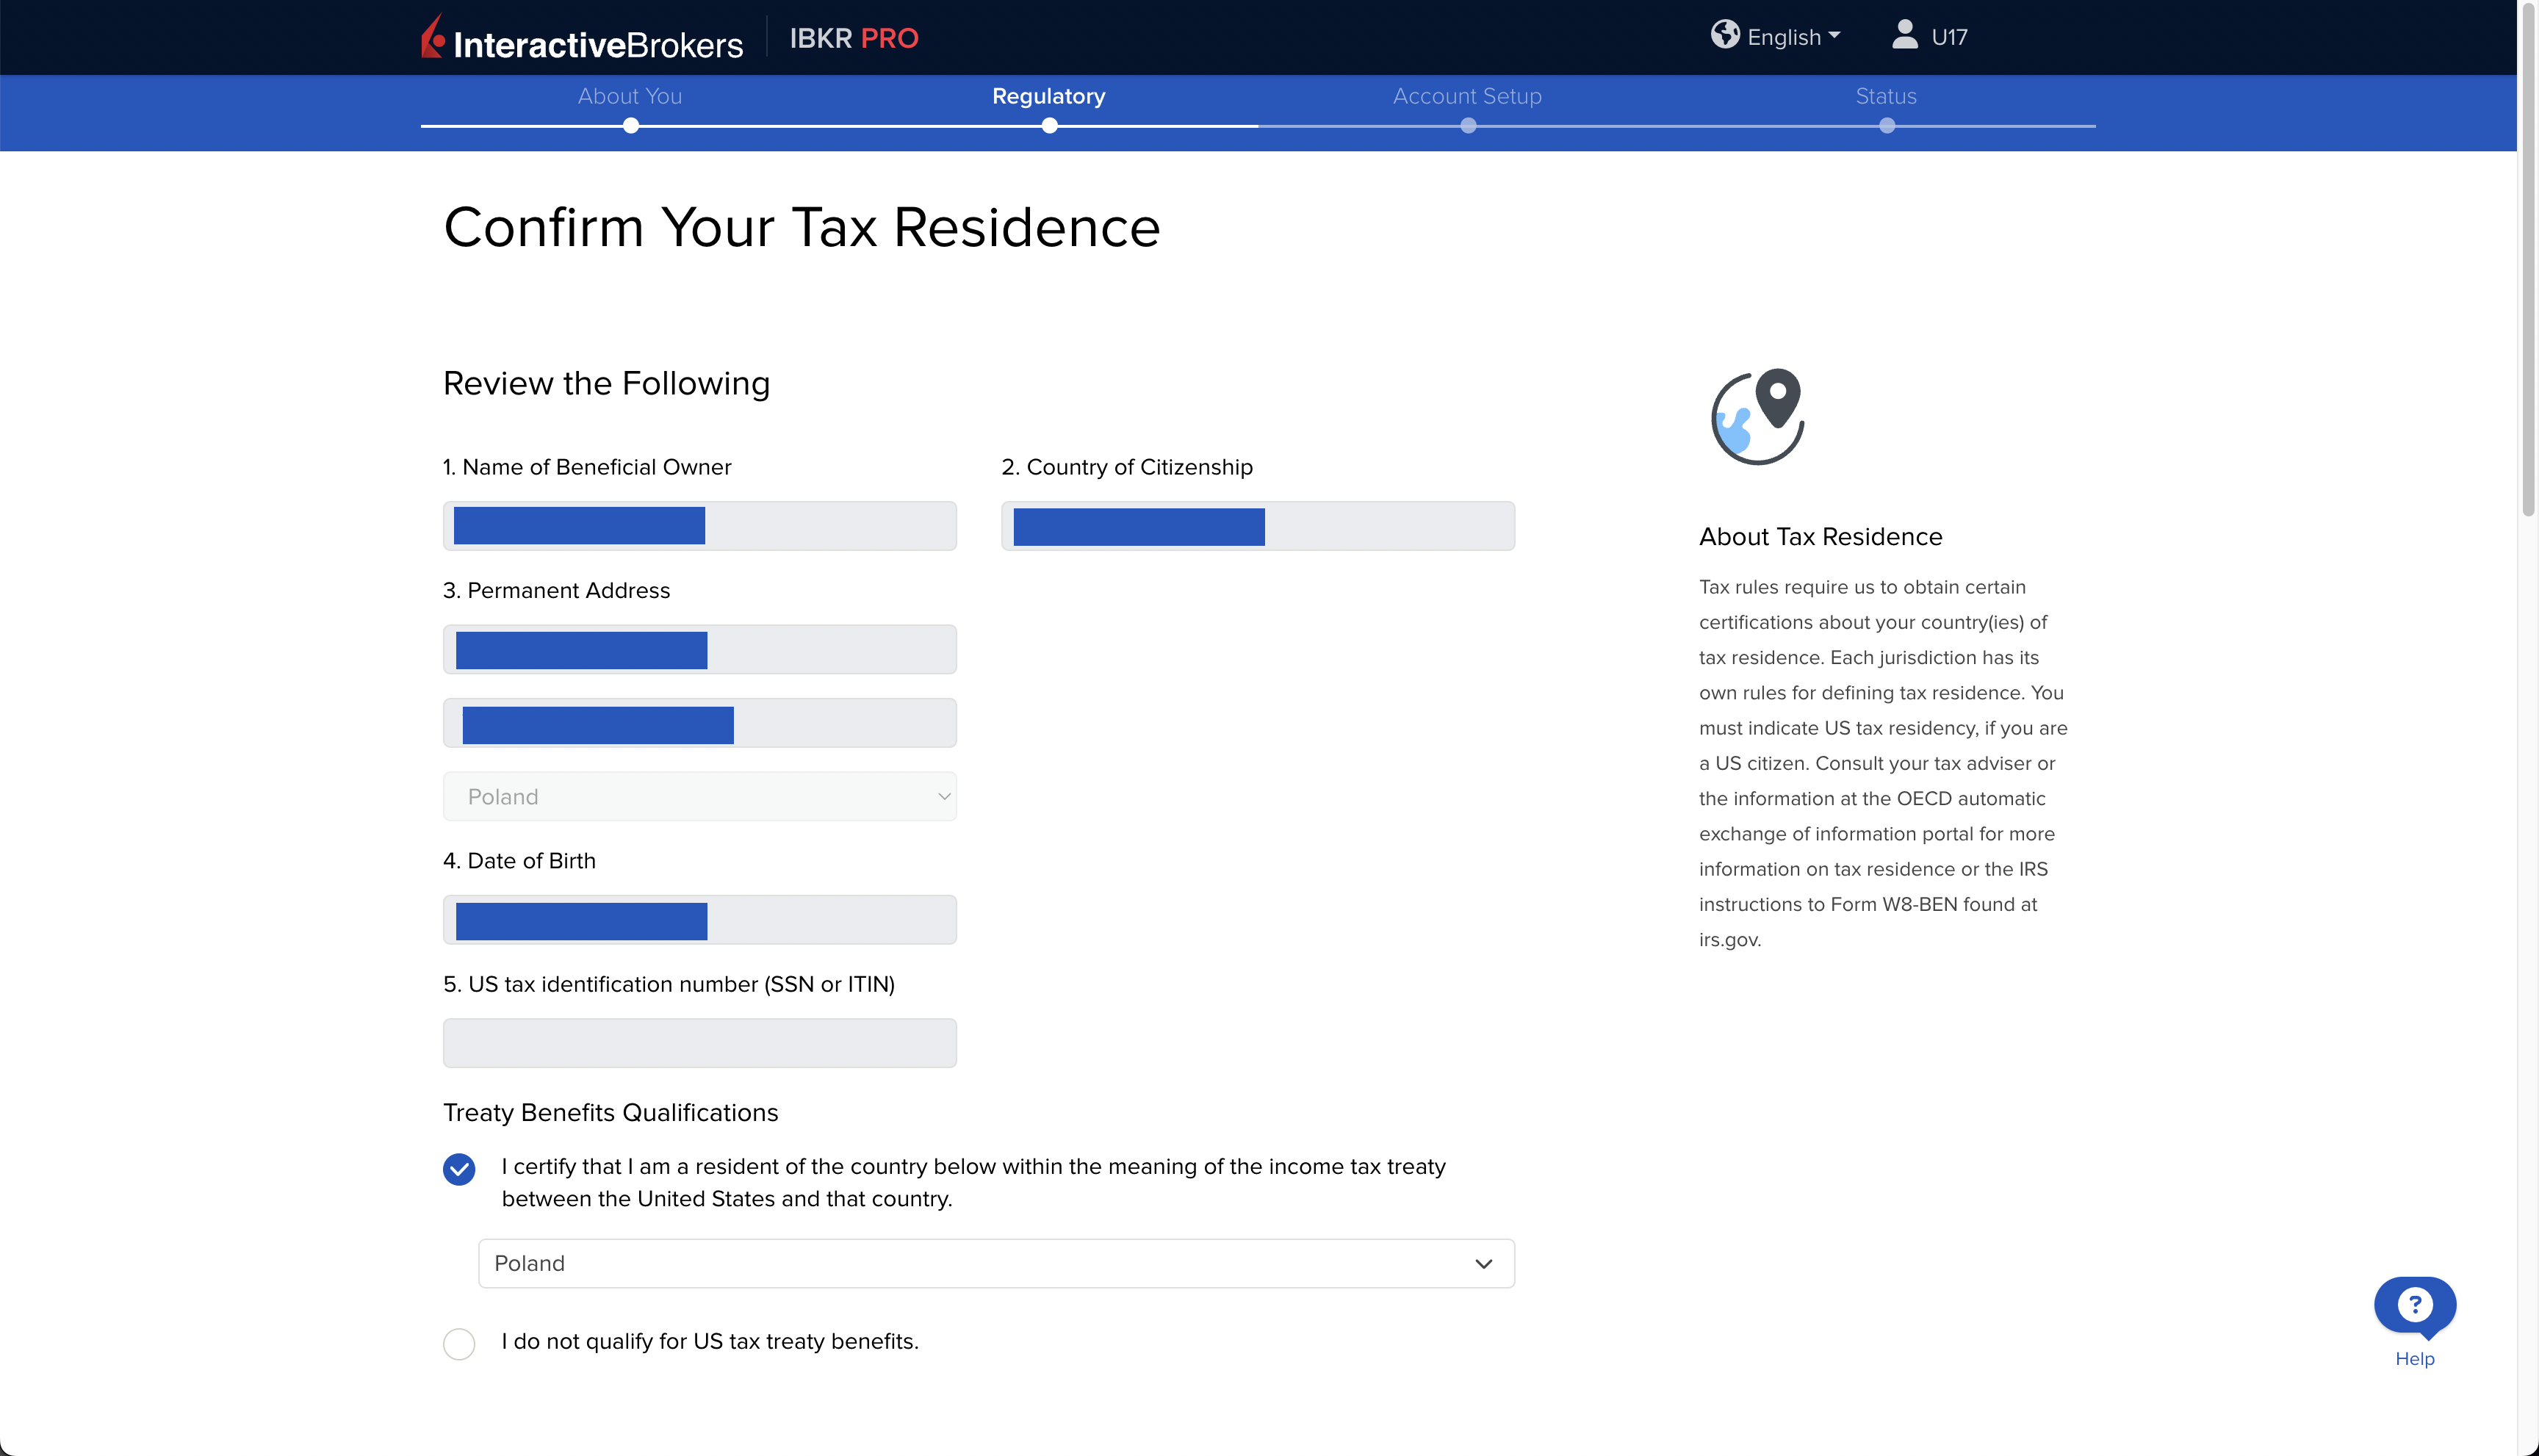Viewport: 2539px width, 1456px height.
Task: Select the treaty resident certification option
Action: [x=459, y=1168]
